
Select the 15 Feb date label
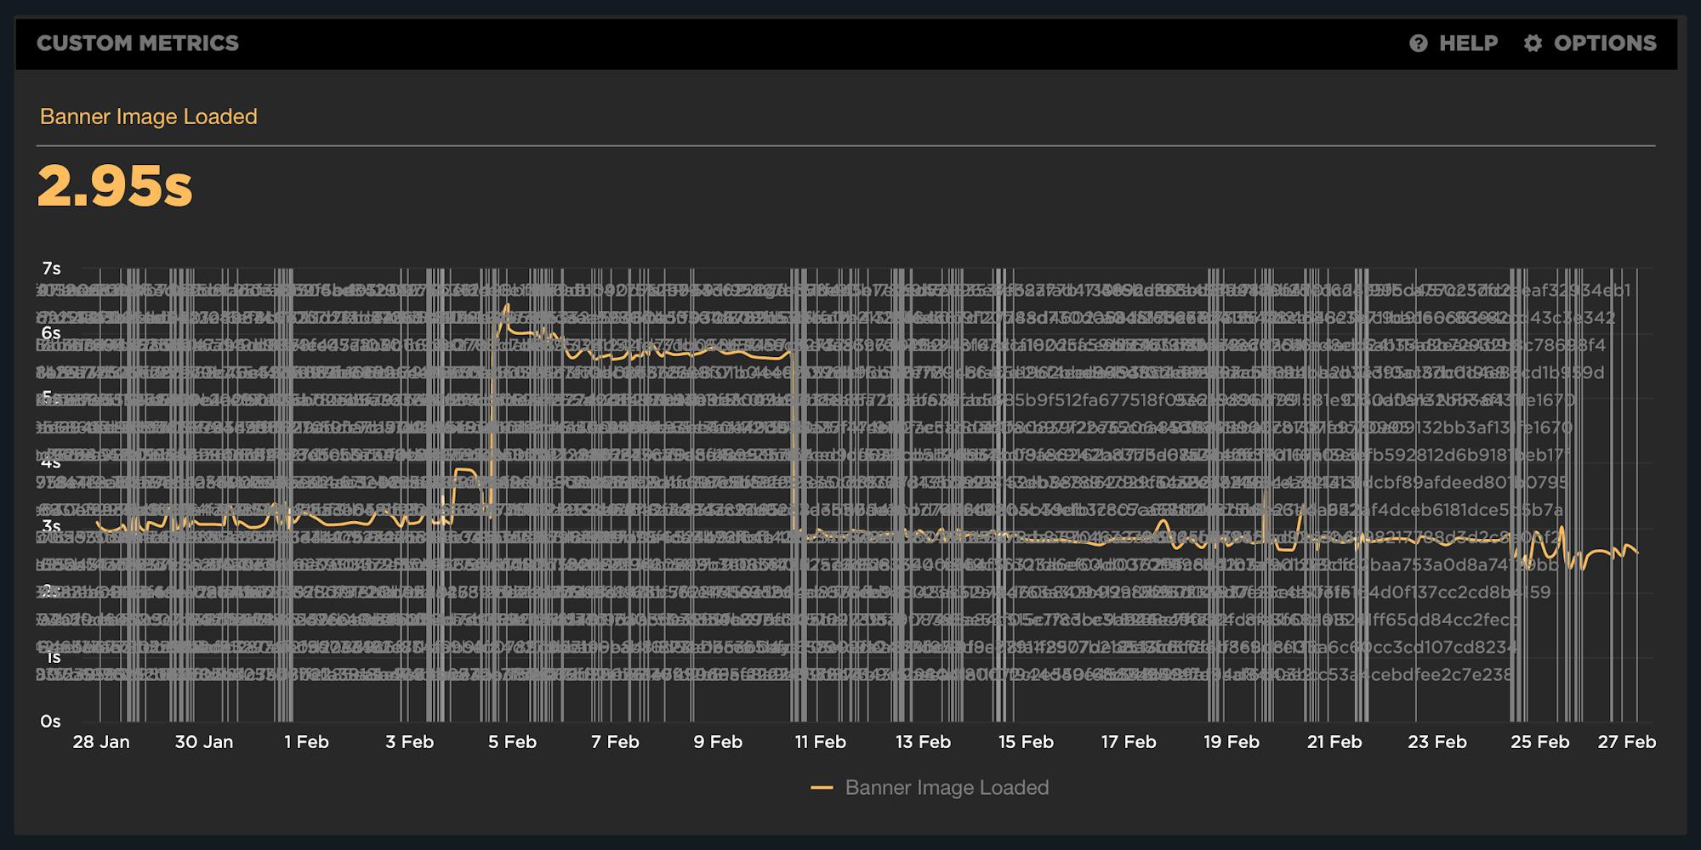[x=1026, y=742]
